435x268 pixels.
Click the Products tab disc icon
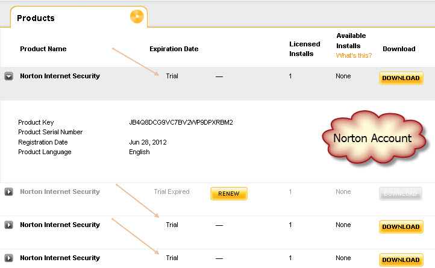click(137, 16)
